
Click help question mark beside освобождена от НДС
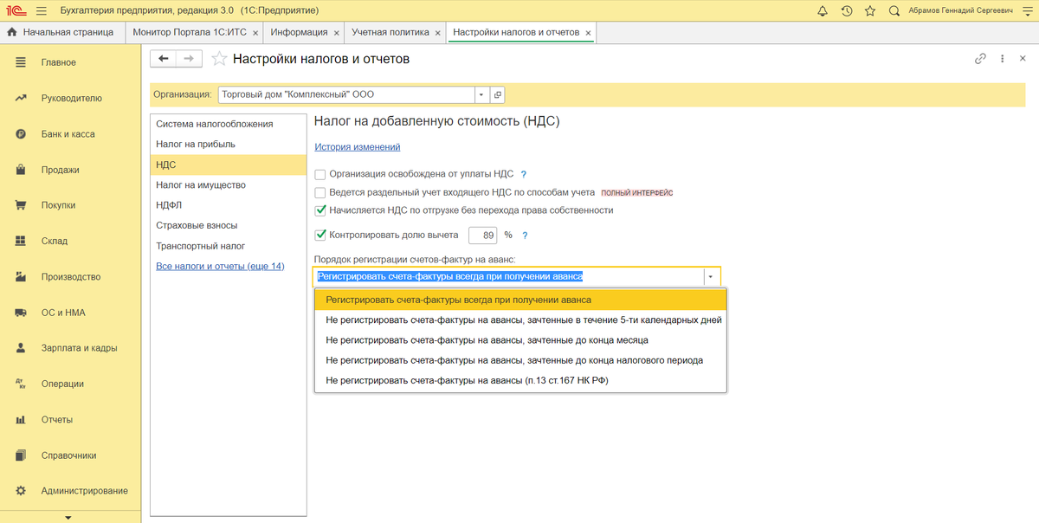[x=523, y=174]
